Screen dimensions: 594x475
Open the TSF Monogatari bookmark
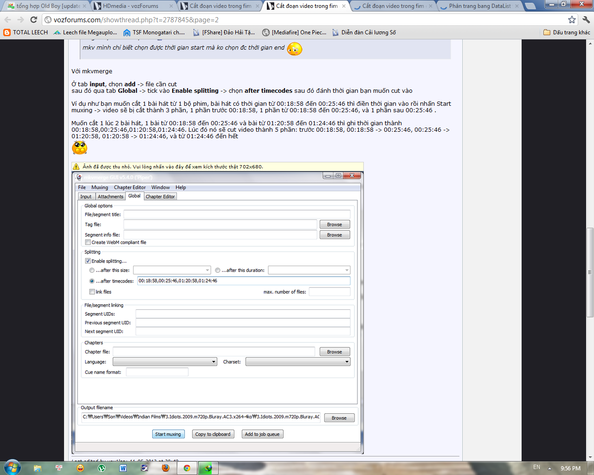(154, 32)
